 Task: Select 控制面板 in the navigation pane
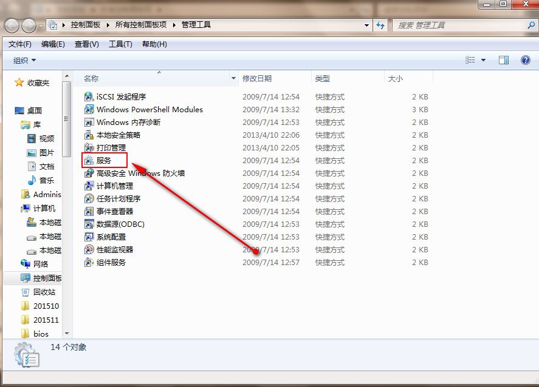[41, 278]
